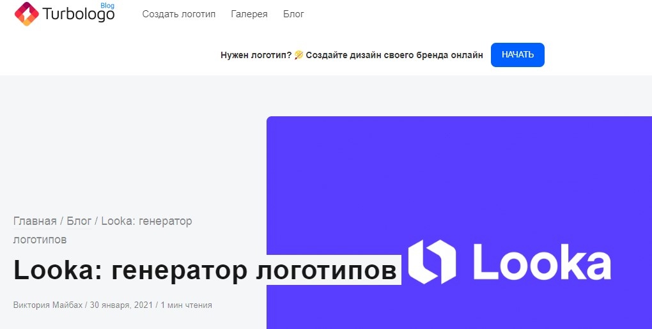
Task: Click author name Виктория Майбах
Action: pos(48,305)
